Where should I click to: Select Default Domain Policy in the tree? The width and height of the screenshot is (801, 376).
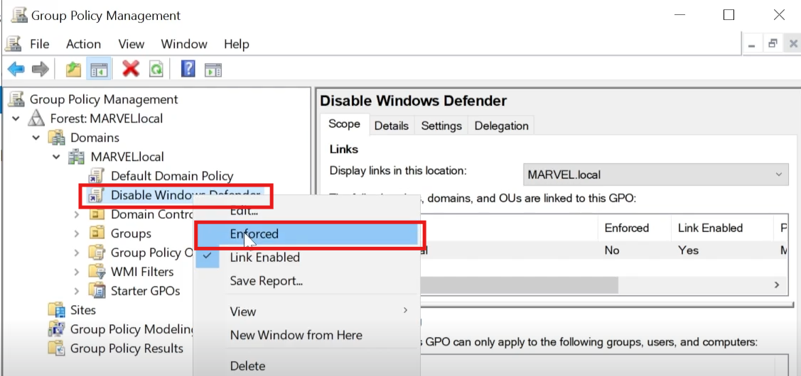coord(172,176)
